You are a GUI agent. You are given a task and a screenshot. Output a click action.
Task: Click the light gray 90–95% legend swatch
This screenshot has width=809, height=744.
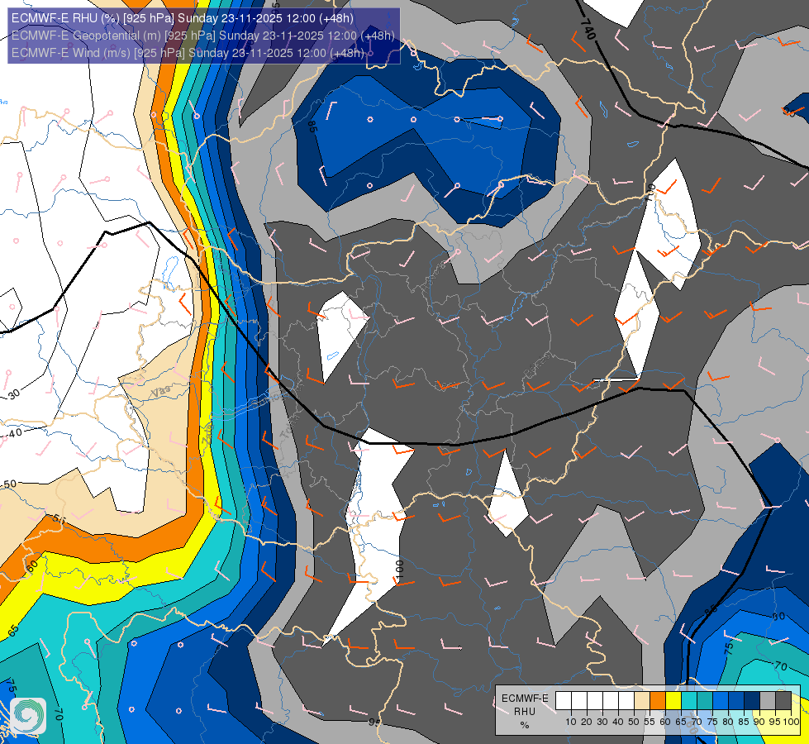pos(768,701)
